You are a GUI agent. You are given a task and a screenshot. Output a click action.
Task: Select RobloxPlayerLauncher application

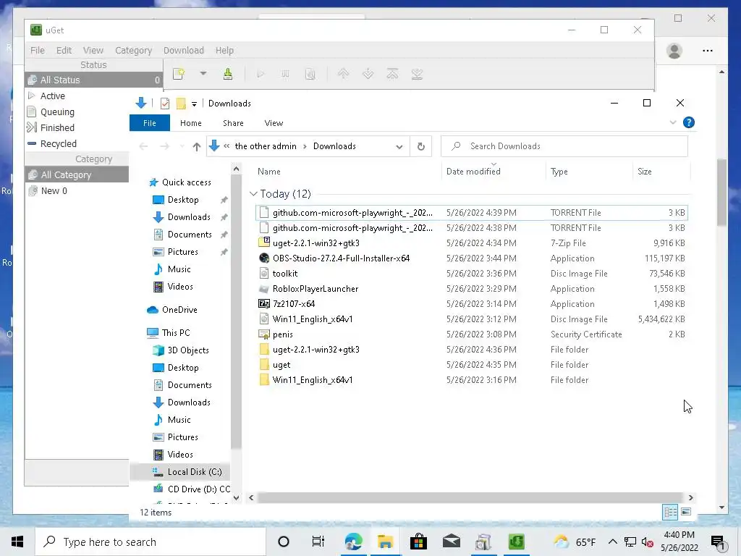click(x=471, y=288)
